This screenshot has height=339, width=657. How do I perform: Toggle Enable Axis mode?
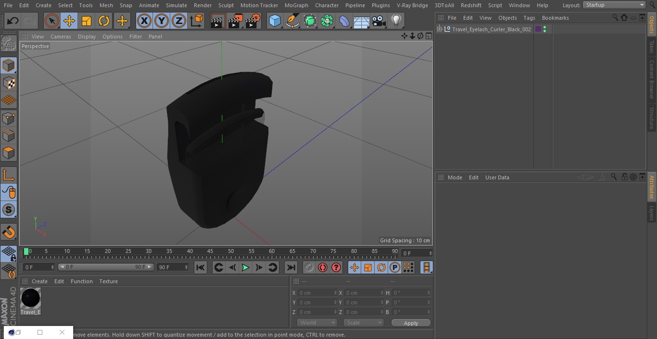(9, 175)
